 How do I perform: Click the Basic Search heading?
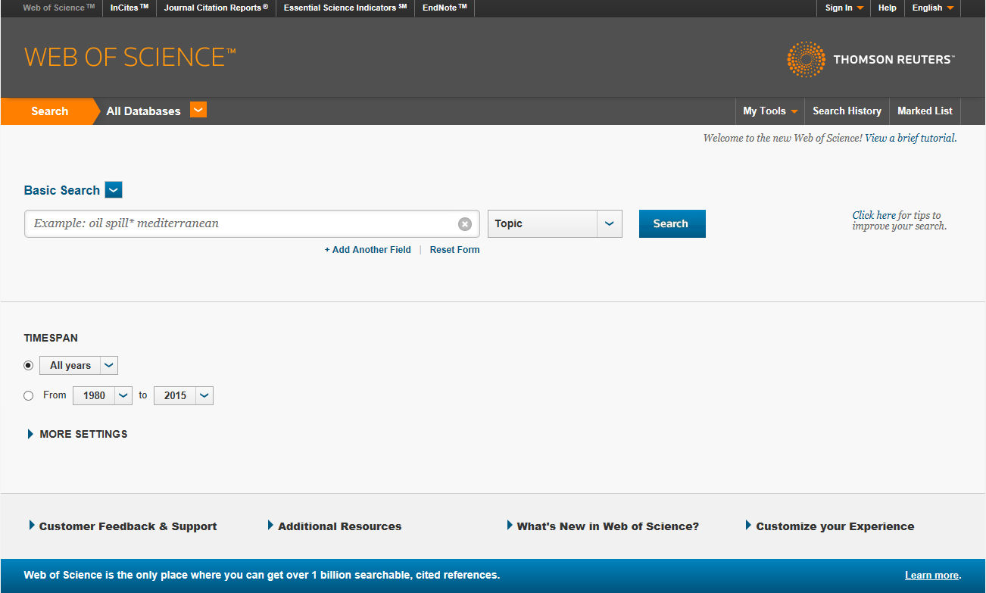(62, 190)
